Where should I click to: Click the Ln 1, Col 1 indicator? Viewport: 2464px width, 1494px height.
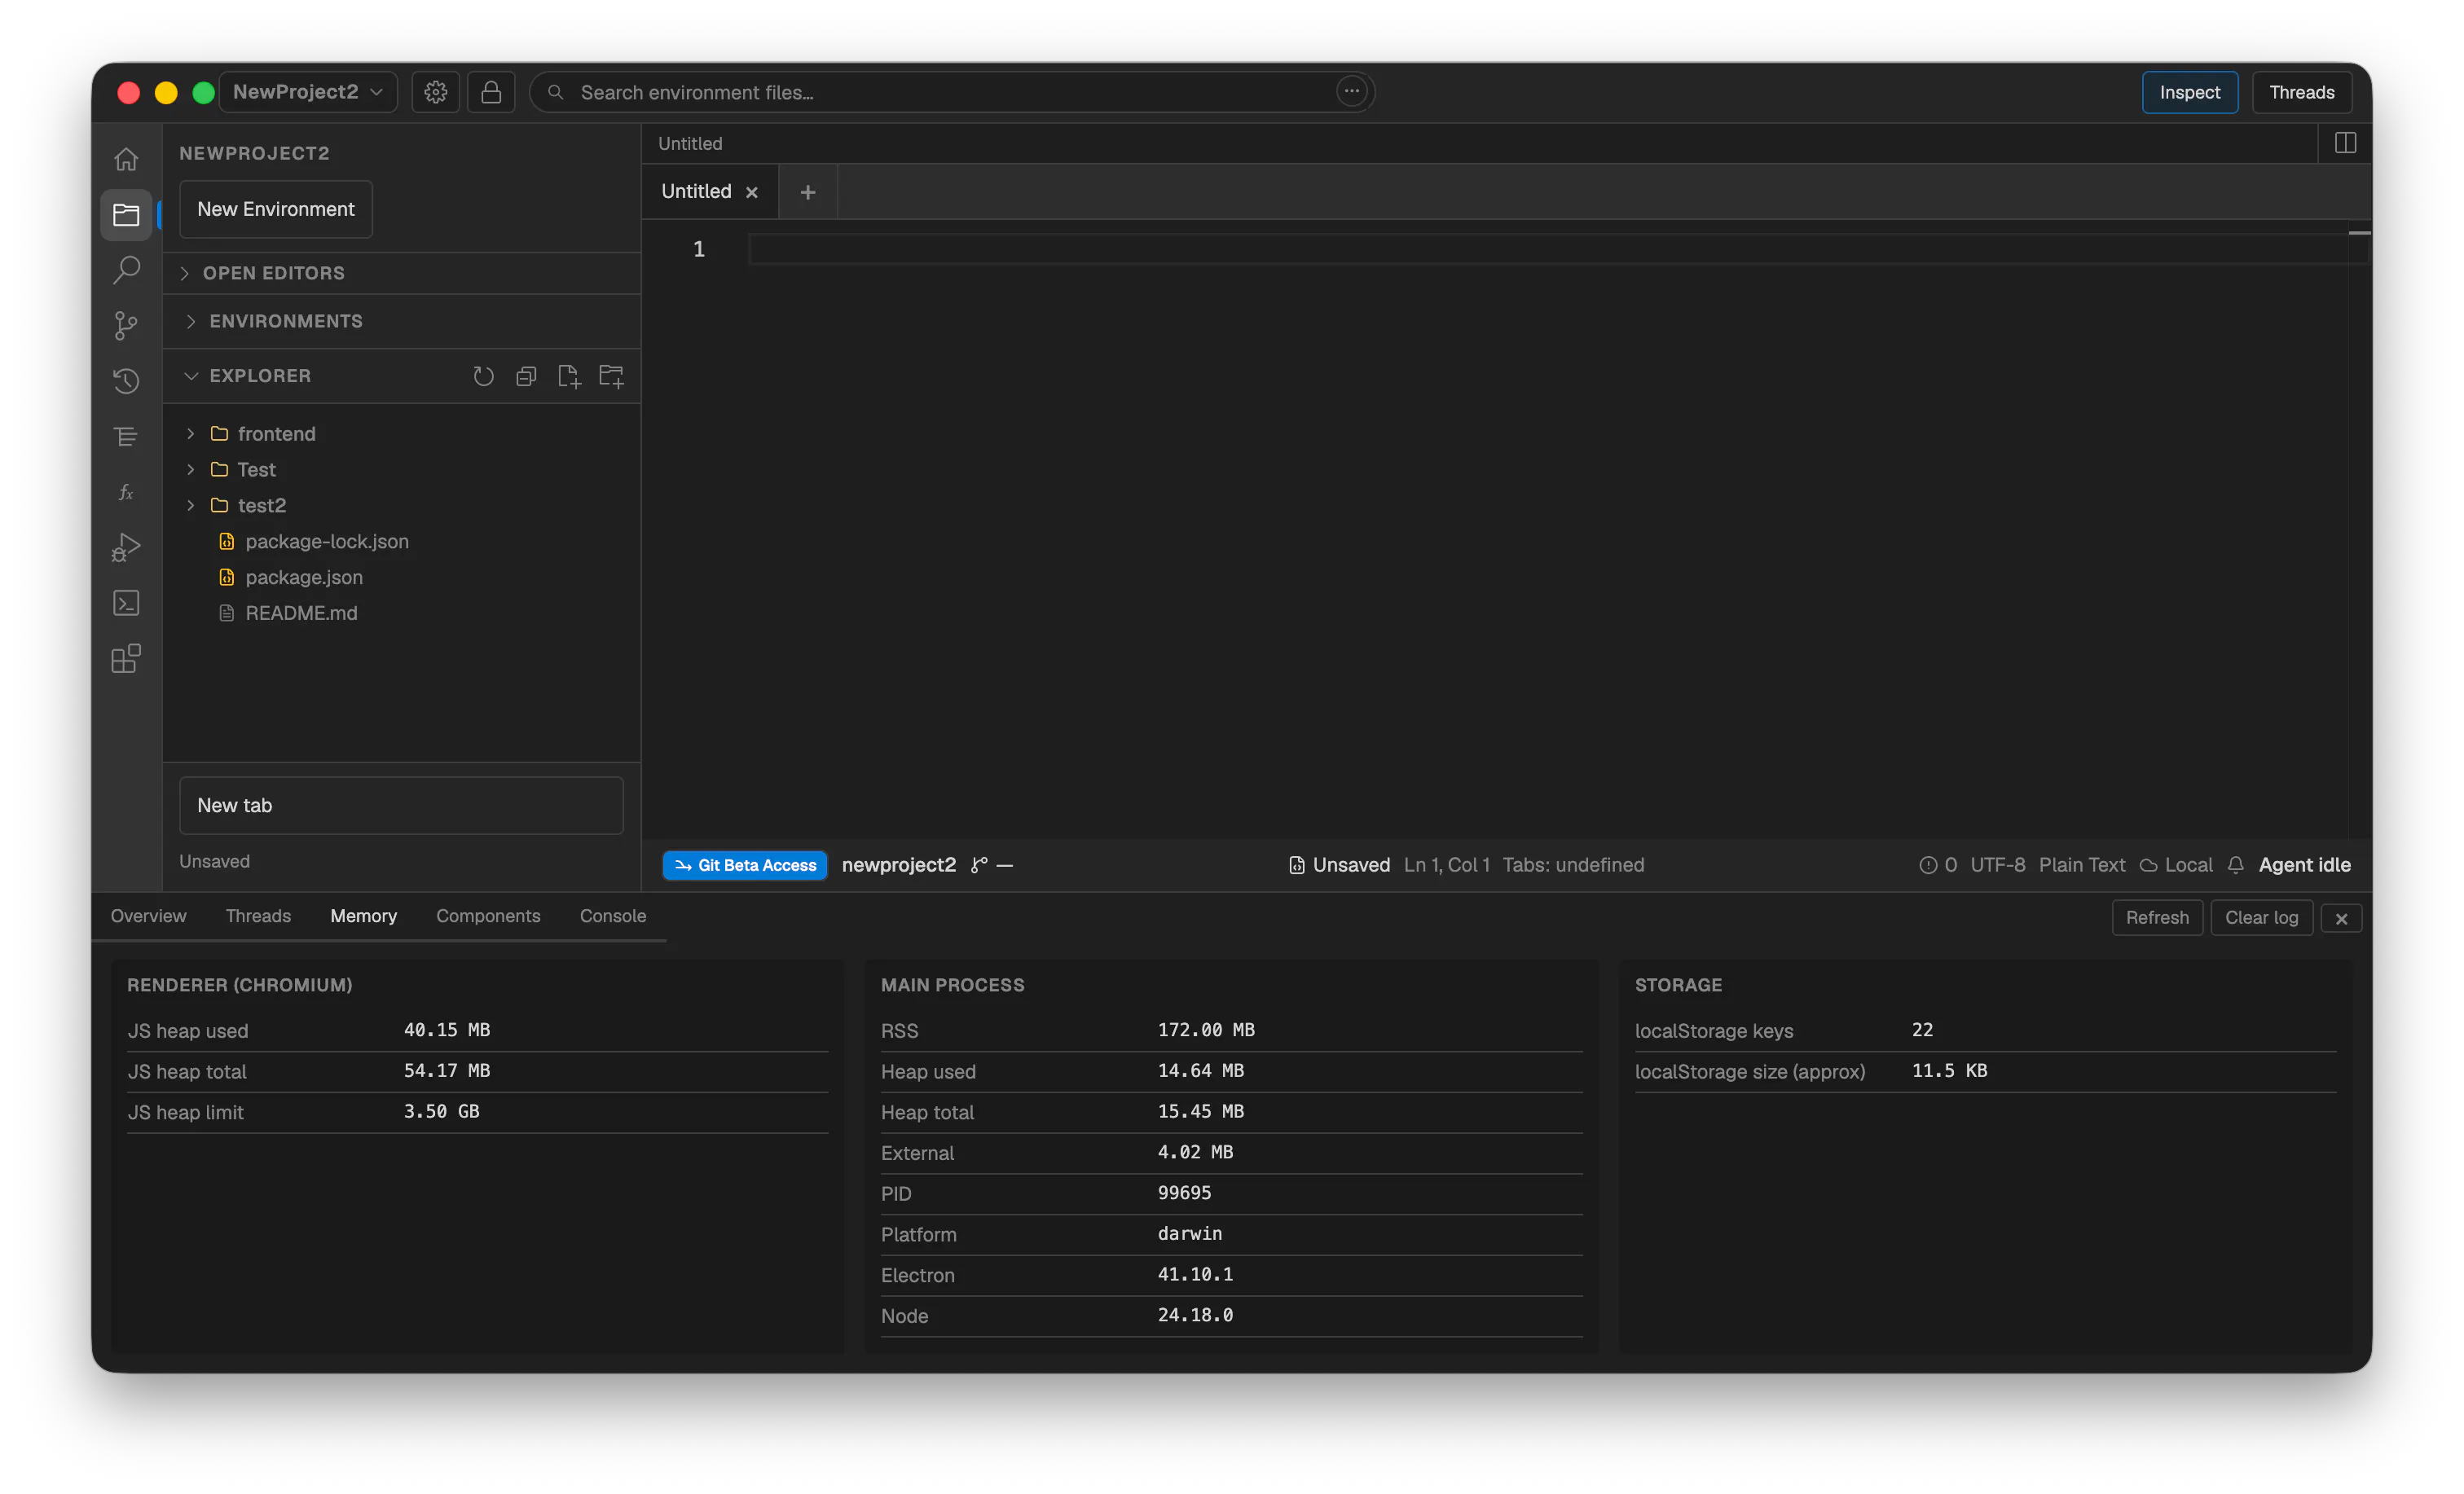point(1446,865)
